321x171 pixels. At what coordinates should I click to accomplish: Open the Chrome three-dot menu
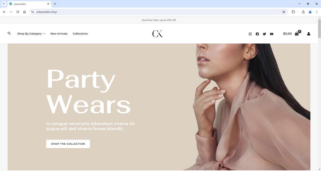click(x=317, y=12)
